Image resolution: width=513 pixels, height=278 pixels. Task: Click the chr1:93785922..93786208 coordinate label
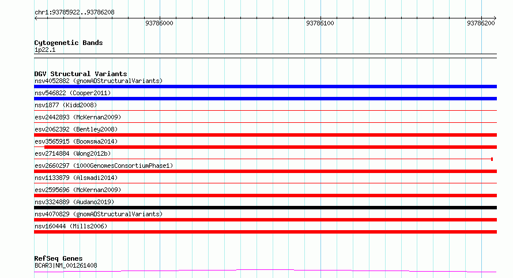[74, 12]
